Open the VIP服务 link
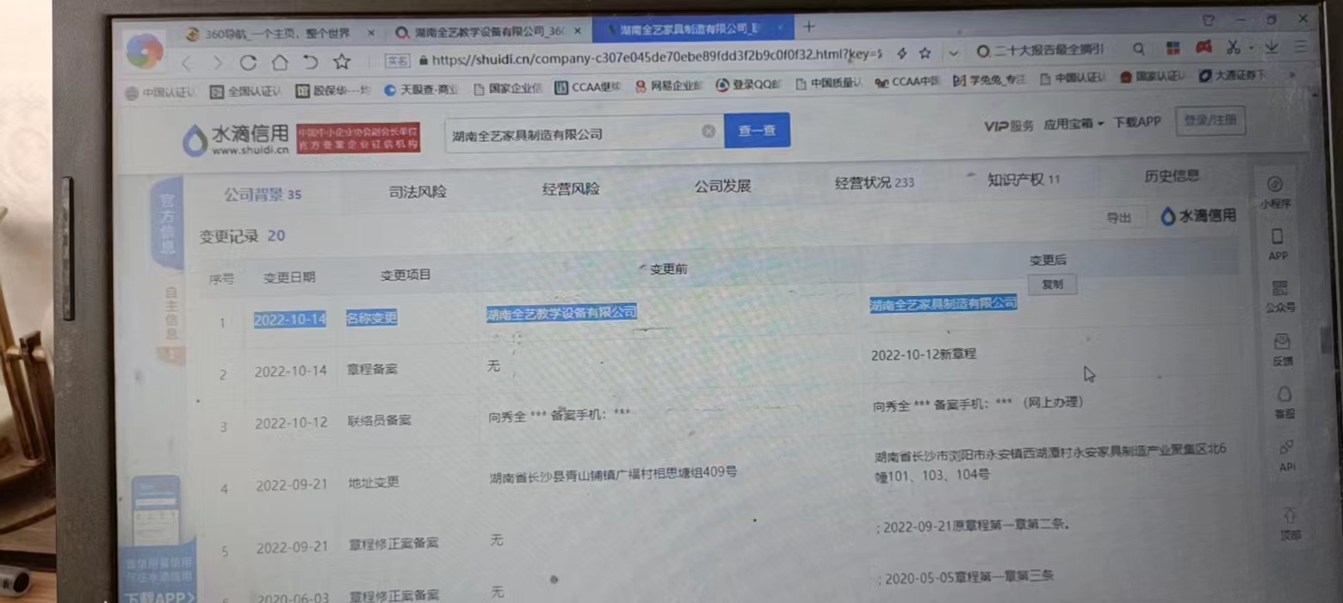This screenshot has height=603, width=1343. tap(1008, 126)
